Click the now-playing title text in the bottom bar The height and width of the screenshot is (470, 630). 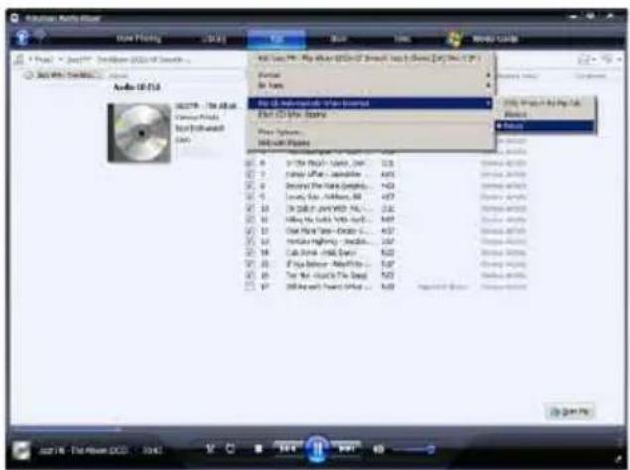coord(83,450)
